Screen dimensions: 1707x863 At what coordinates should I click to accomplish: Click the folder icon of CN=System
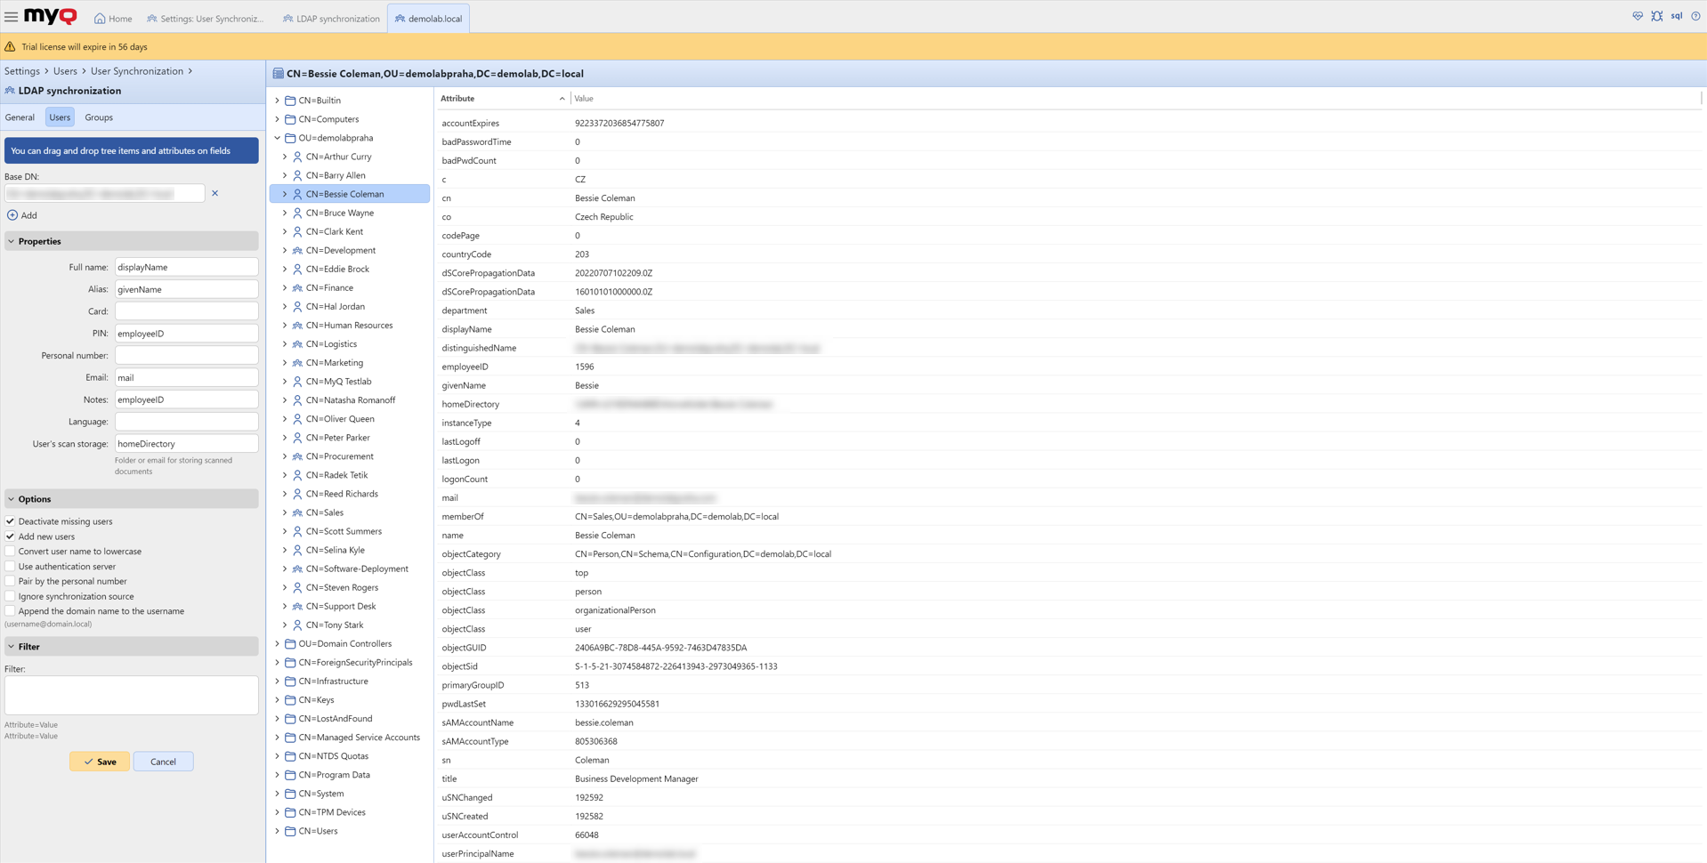[290, 794]
